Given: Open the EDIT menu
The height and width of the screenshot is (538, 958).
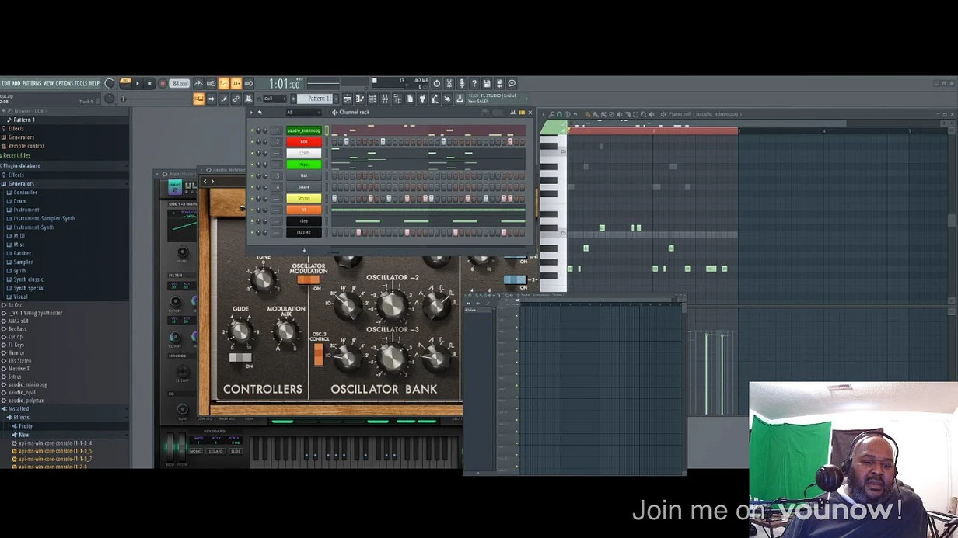Looking at the screenshot, I should pyautogui.click(x=5, y=83).
